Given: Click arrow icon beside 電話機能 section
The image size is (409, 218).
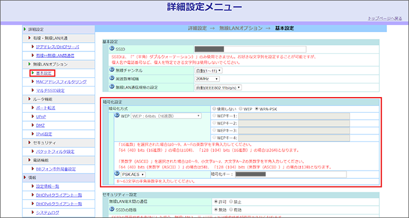Looking at the screenshot, I should coord(29,160).
